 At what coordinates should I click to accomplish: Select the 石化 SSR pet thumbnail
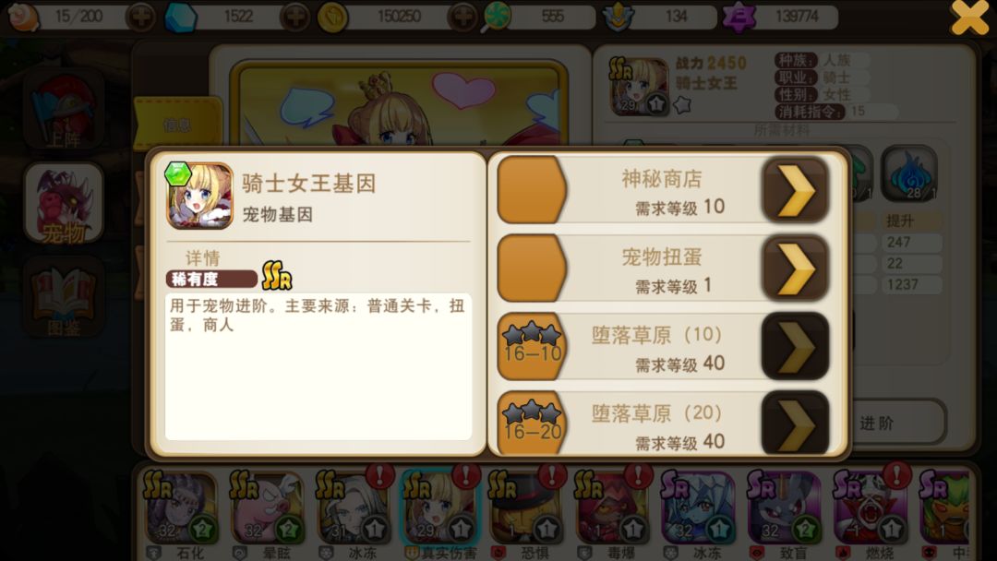coord(179,507)
